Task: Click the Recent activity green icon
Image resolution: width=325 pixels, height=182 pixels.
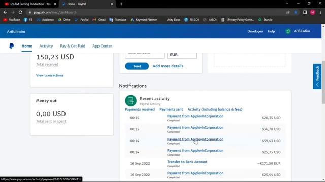Action: pyautogui.click(x=131, y=100)
